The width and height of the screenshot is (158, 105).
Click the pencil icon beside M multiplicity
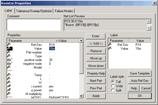[9, 94]
